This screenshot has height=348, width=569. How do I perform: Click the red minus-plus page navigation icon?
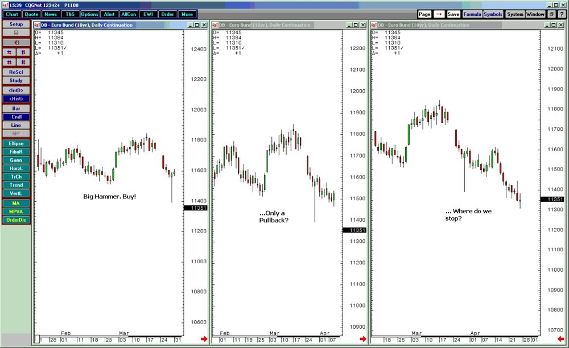pos(439,14)
